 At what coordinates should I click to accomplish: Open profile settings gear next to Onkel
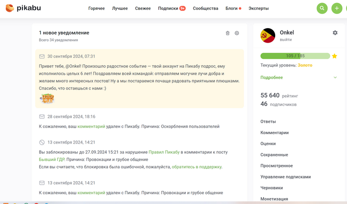[335, 33]
